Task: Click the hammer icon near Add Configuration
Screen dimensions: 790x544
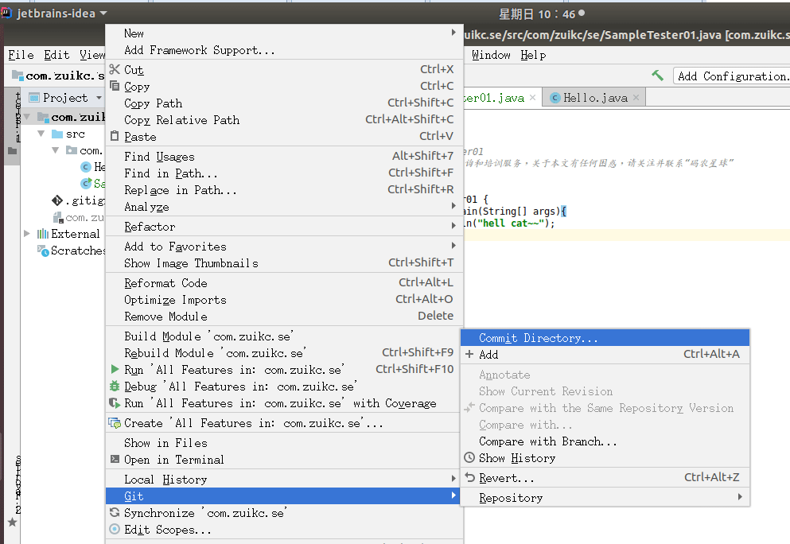Action: (x=659, y=76)
